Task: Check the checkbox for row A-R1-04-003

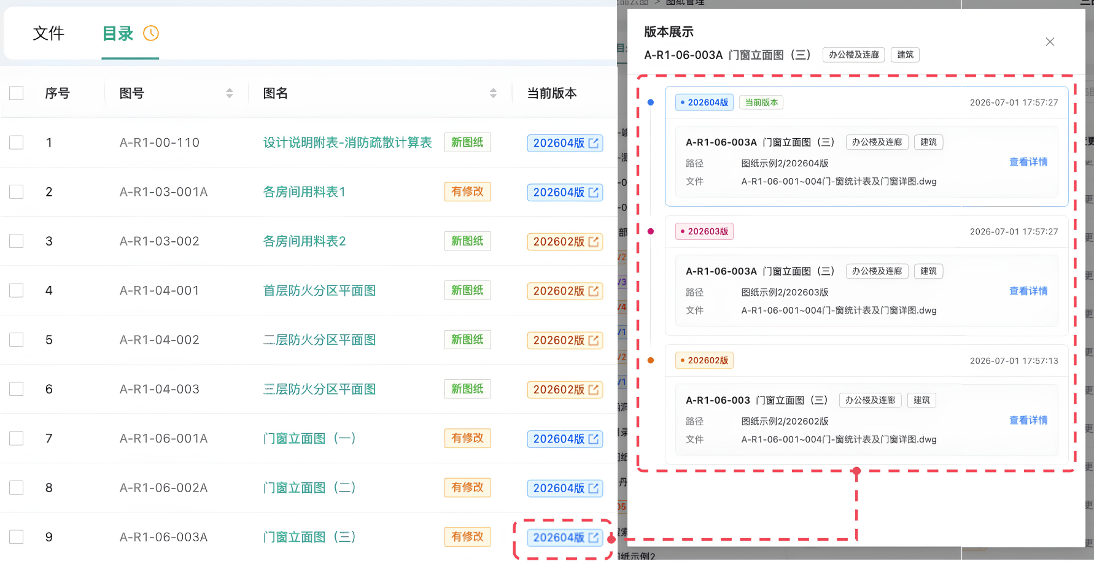Action: click(17, 389)
